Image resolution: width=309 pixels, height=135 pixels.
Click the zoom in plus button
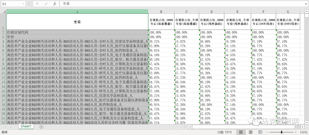tap(296, 132)
